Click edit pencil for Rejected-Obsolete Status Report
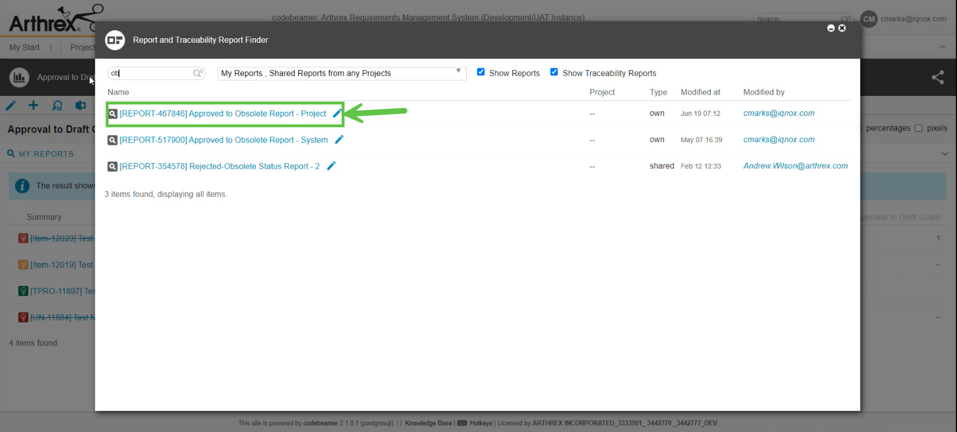 pyautogui.click(x=331, y=165)
